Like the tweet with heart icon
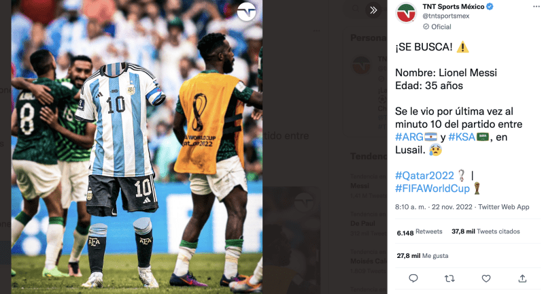Image resolution: width=544 pixels, height=294 pixels. coord(486,278)
